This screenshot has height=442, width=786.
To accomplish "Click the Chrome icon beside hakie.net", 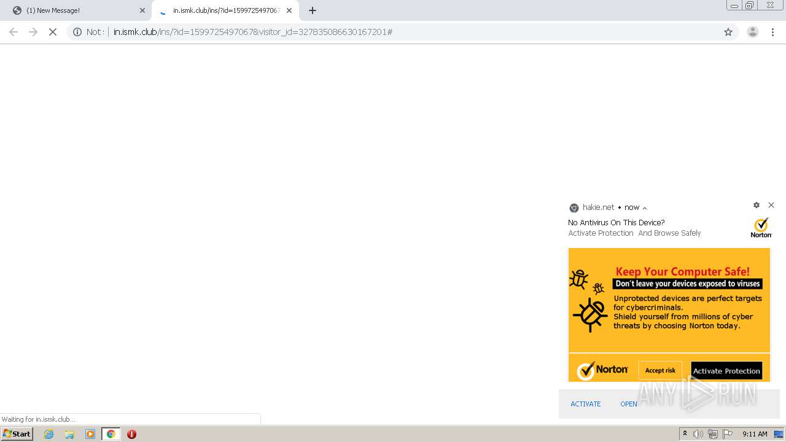I will point(574,208).
